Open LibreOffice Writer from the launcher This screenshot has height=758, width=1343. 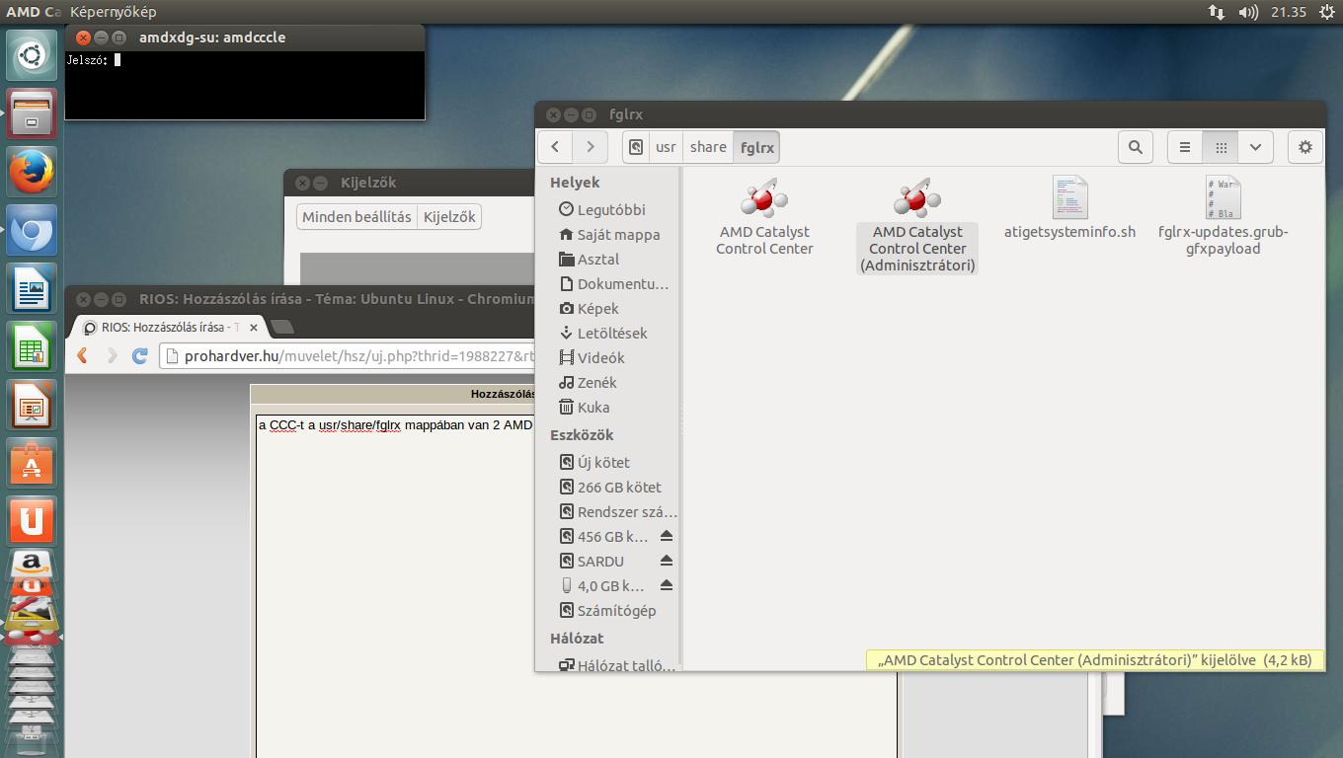[32, 289]
